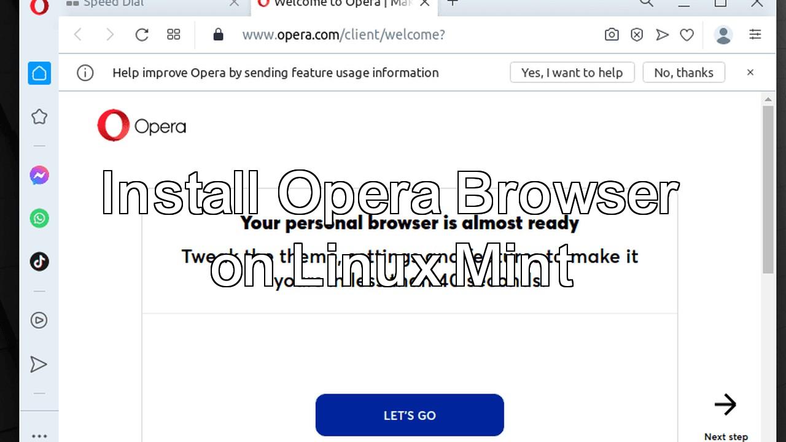This screenshot has width=786, height=442.
Task: Reload the current page
Action: click(x=142, y=35)
